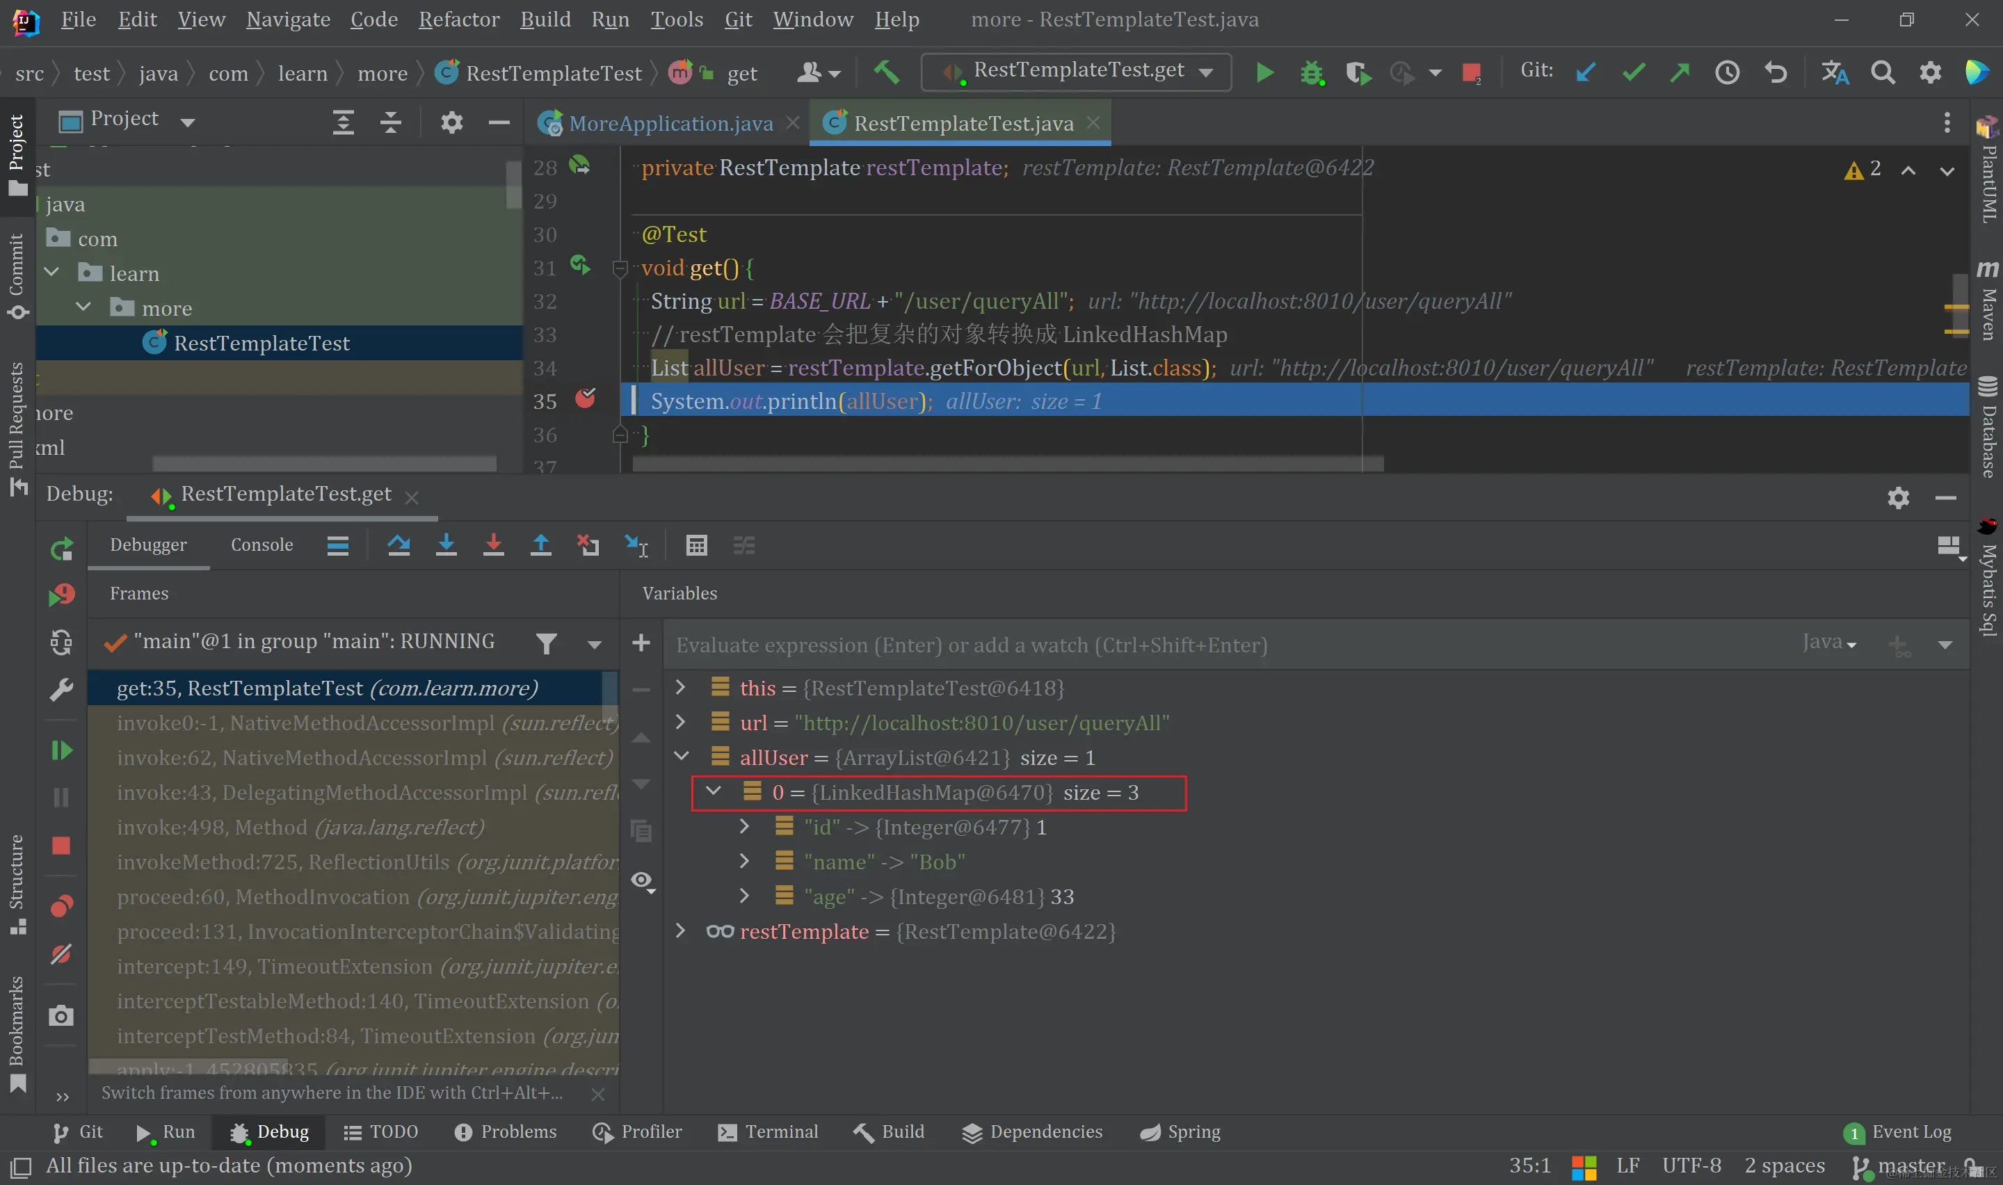Select RestTemplateTest file in project tree

click(x=262, y=343)
